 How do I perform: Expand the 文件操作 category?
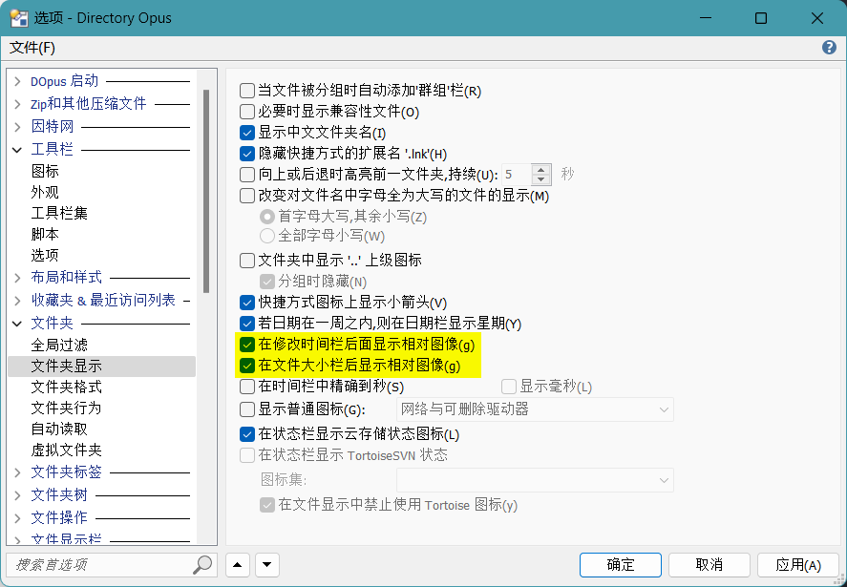[x=17, y=518]
